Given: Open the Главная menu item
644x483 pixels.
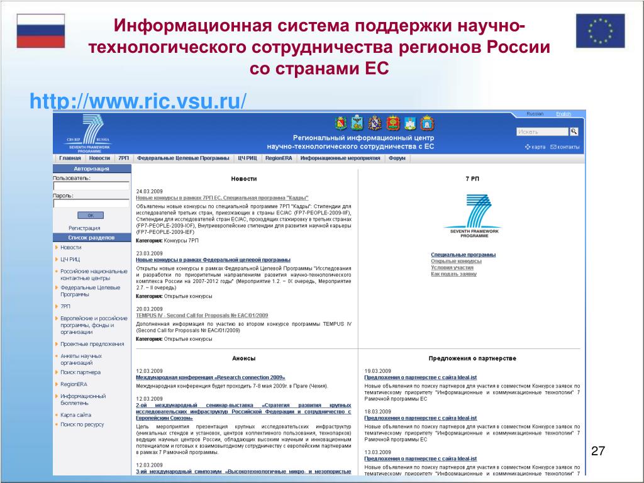Looking at the screenshot, I should [70, 158].
